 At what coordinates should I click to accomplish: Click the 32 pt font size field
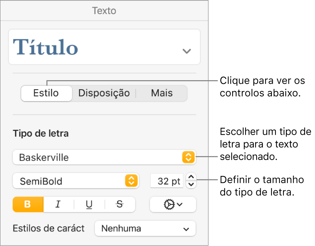[167, 181]
